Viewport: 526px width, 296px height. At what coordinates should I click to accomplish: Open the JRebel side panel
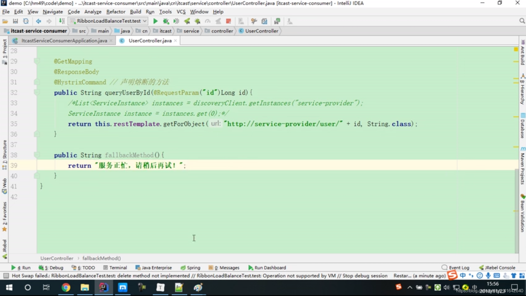[4, 249]
